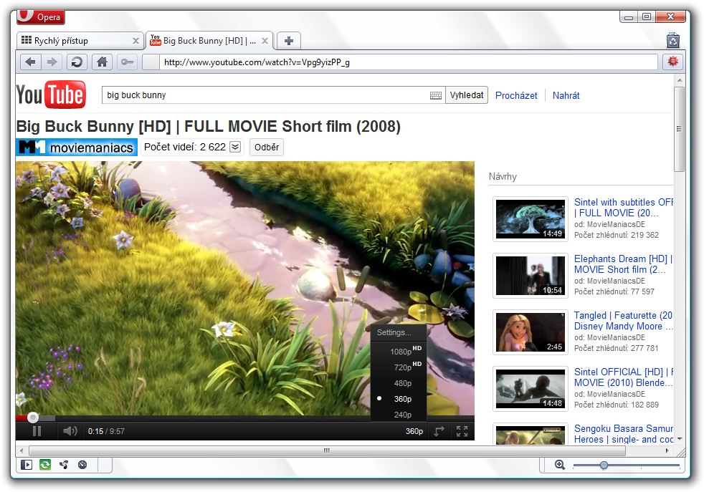The height and width of the screenshot is (492, 704).
Task: Open Elephants Dream video thumbnail
Action: click(x=531, y=276)
